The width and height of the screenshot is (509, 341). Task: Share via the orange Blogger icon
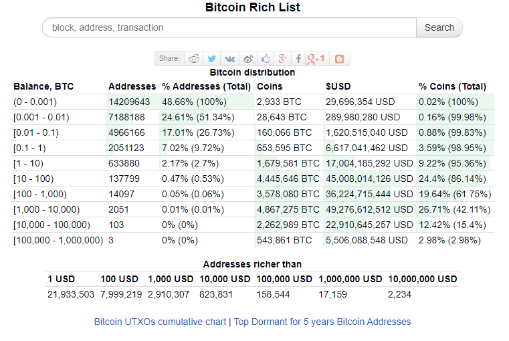[339, 59]
